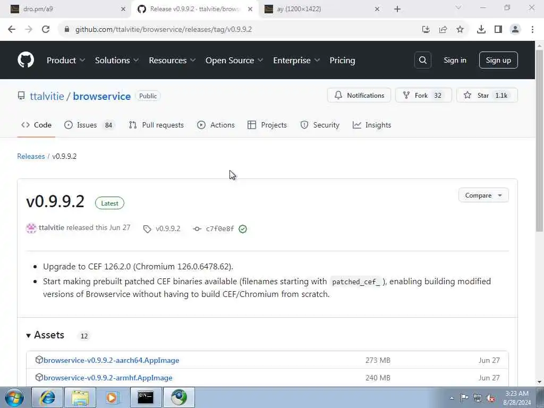544x408 pixels.
Task: Open the Pull requests tab
Action: click(x=156, y=125)
